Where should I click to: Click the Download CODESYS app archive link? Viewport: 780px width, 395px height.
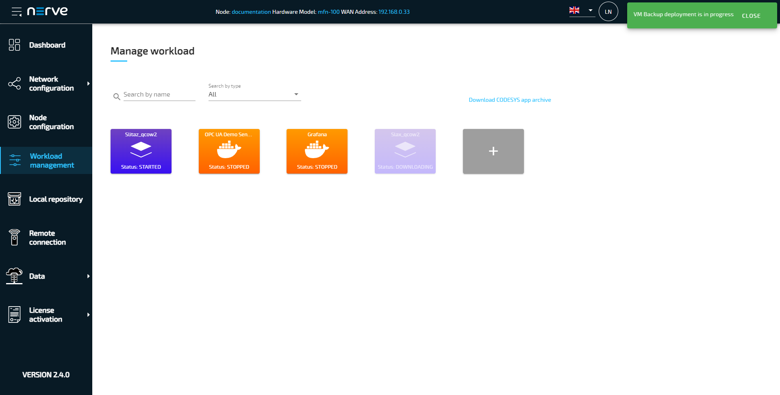tap(510, 100)
